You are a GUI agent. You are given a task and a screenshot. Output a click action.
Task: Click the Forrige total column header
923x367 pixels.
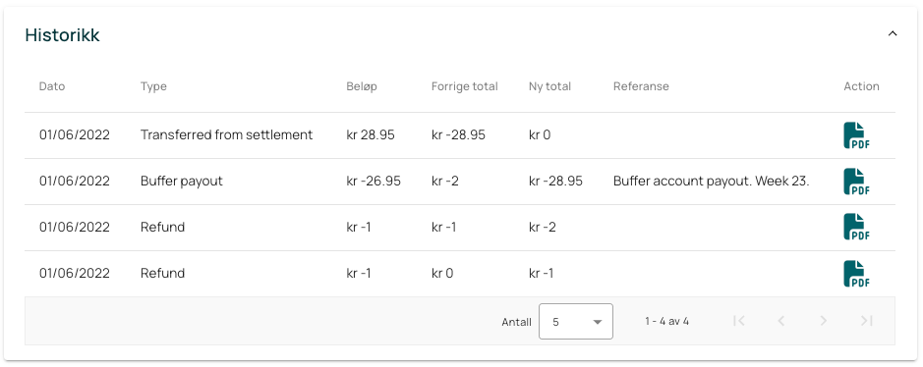click(464, 86)
